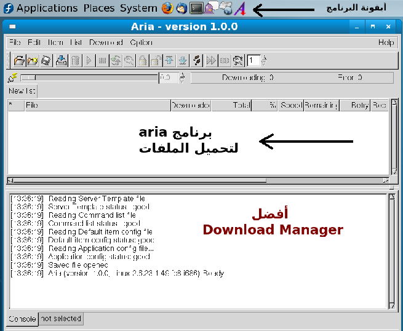Viewport: 403px width, 331px height.
Task: Open the Option menu
Action: tap(141, 42)
